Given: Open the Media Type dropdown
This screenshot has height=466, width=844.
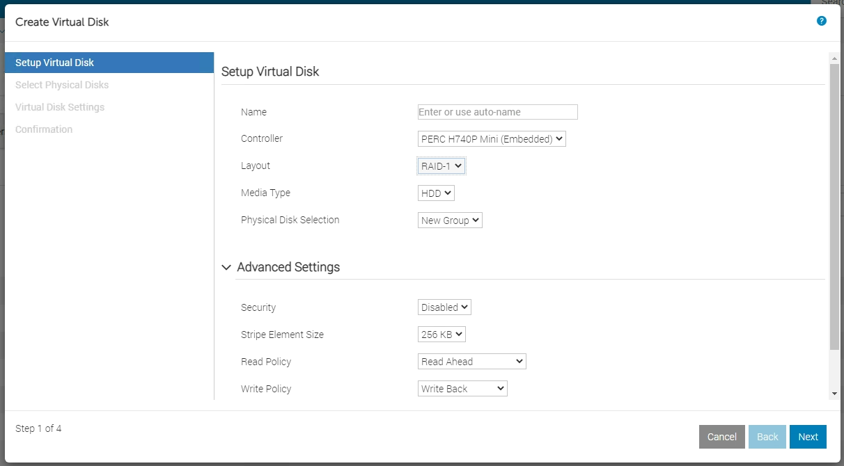Looking at the screenshot, I should tap(435, 193).
